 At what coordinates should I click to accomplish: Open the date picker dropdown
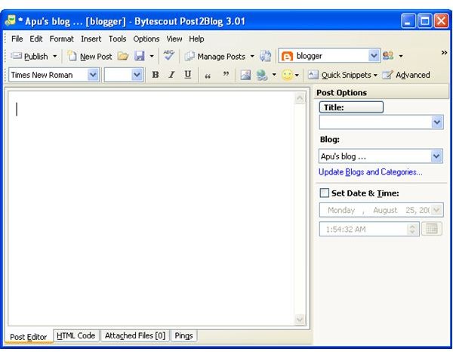pos(436,210)
